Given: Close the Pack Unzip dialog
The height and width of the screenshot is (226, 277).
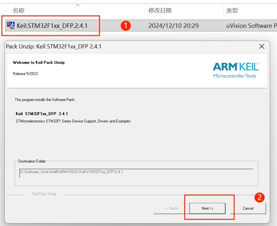Looking at the screenshot, I should click(x=262, y=46).
